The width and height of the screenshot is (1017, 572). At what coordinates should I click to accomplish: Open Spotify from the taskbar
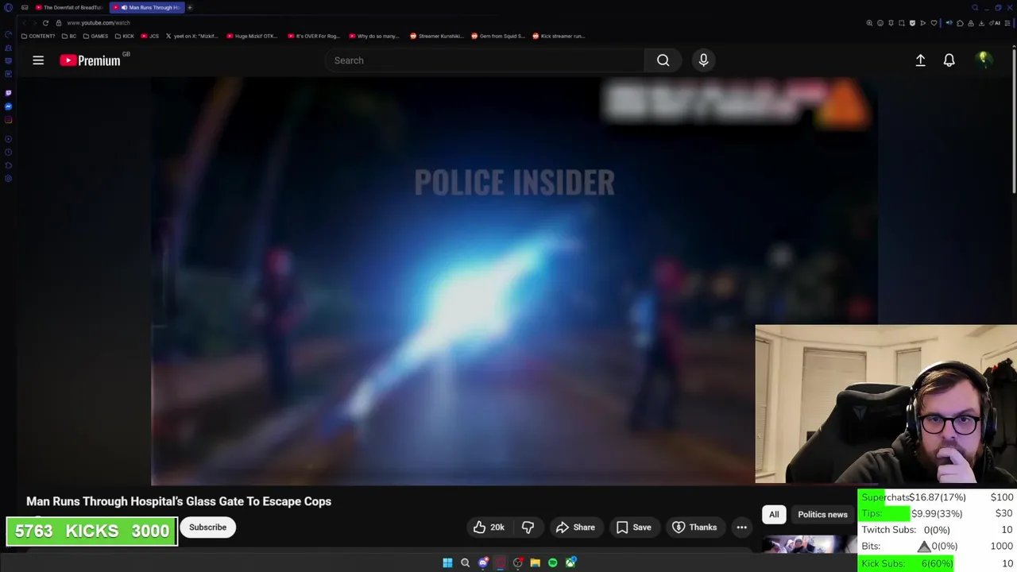click(553, 562)
